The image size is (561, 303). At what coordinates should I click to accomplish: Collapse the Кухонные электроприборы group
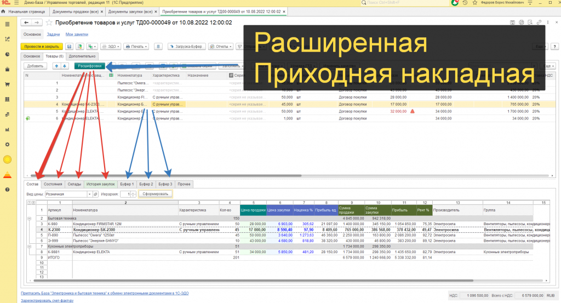tap(30, 247)
